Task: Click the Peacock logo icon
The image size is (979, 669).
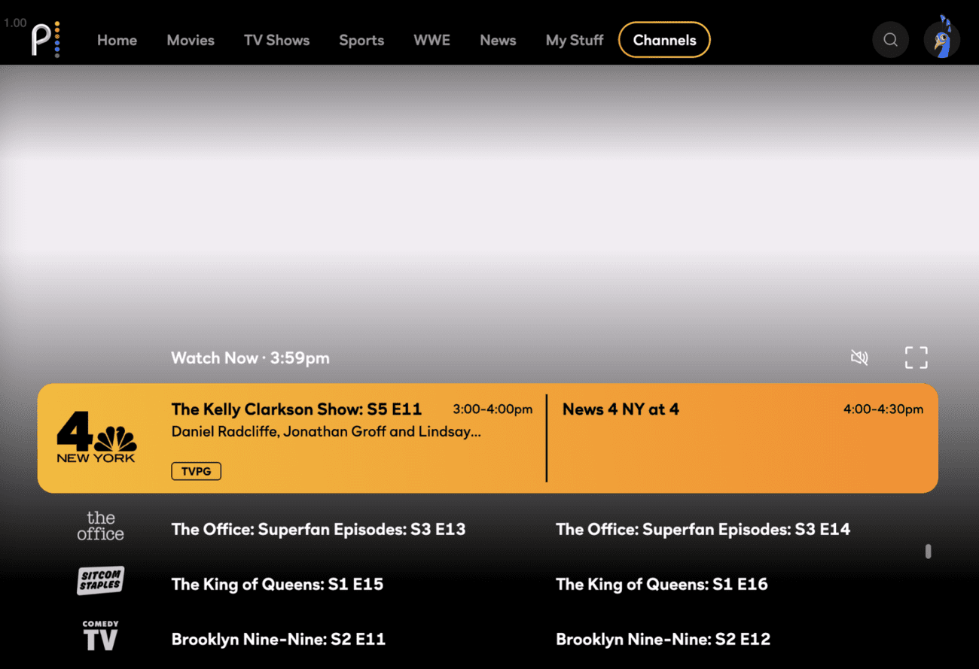Action: click(x=45, y=39)
